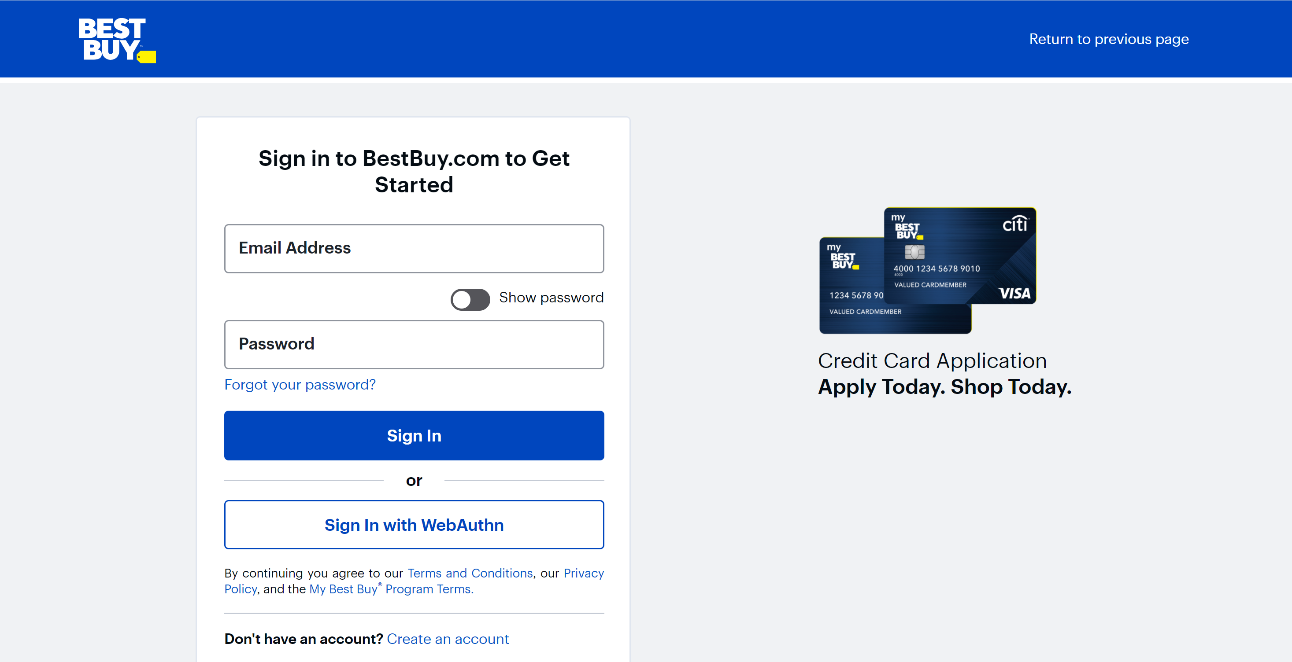This screenshot has height=662, width=1292.
Task: Click Forgot your password link
Action: (300, 384)
